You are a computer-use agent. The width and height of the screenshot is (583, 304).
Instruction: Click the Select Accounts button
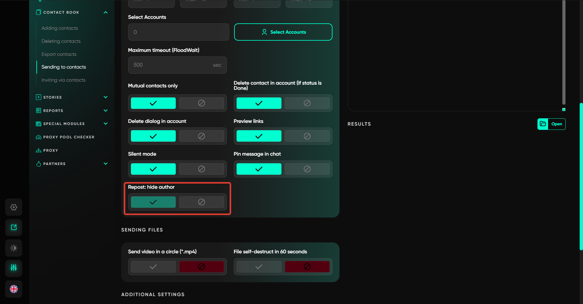(x=283, y=32)
